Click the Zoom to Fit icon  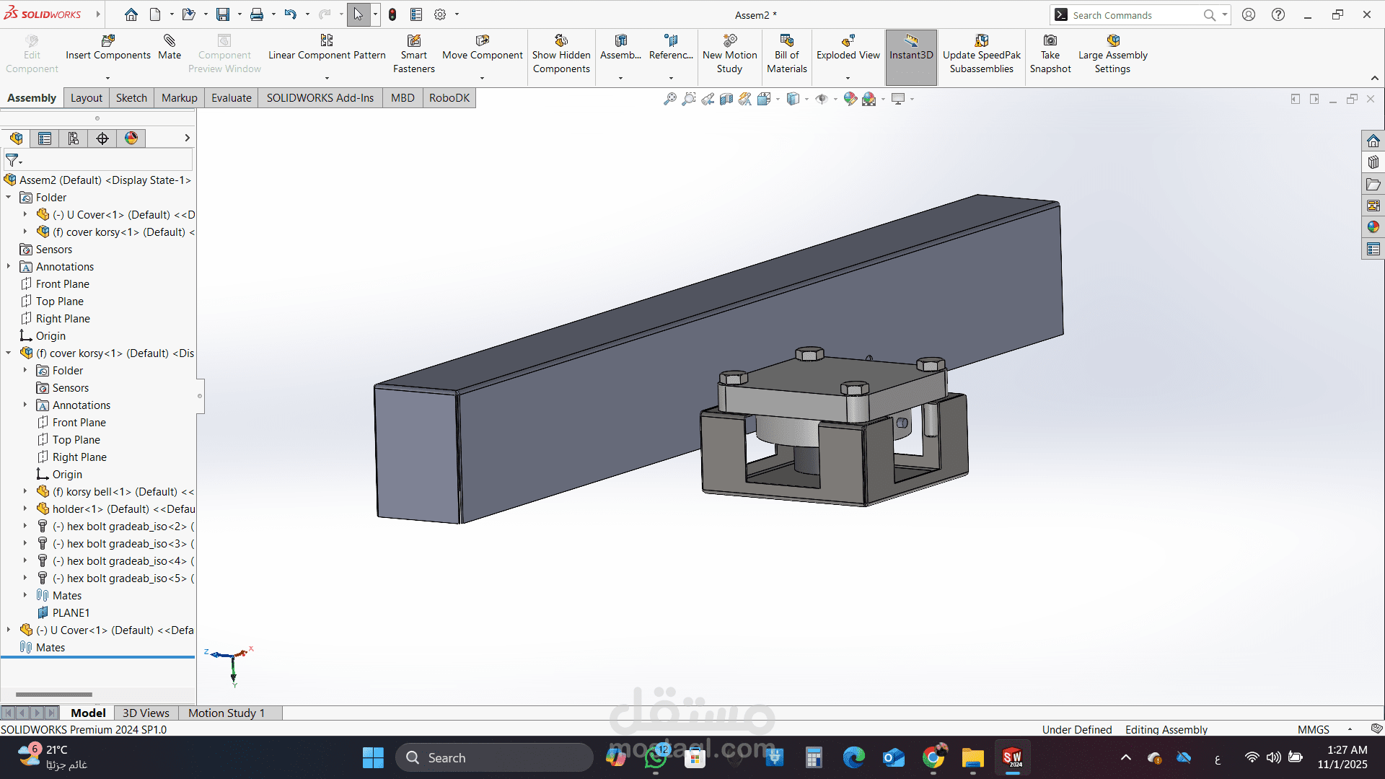click(670, 99)
